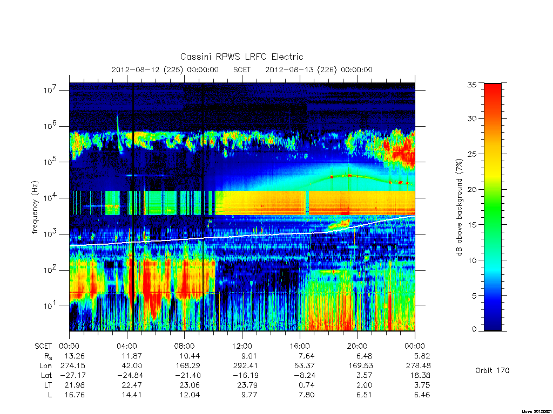Click the Lon value '292.41'
The image size is (553, 414).
pos(245,366)
